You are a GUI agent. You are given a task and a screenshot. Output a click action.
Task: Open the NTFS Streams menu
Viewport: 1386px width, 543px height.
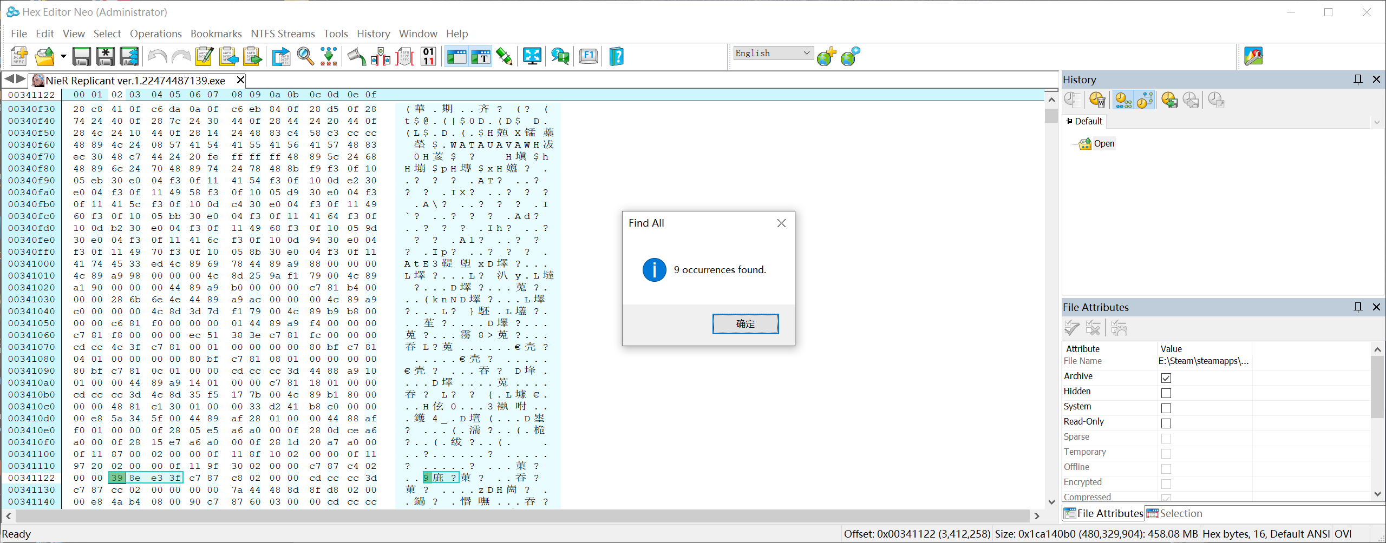point(283,34)
